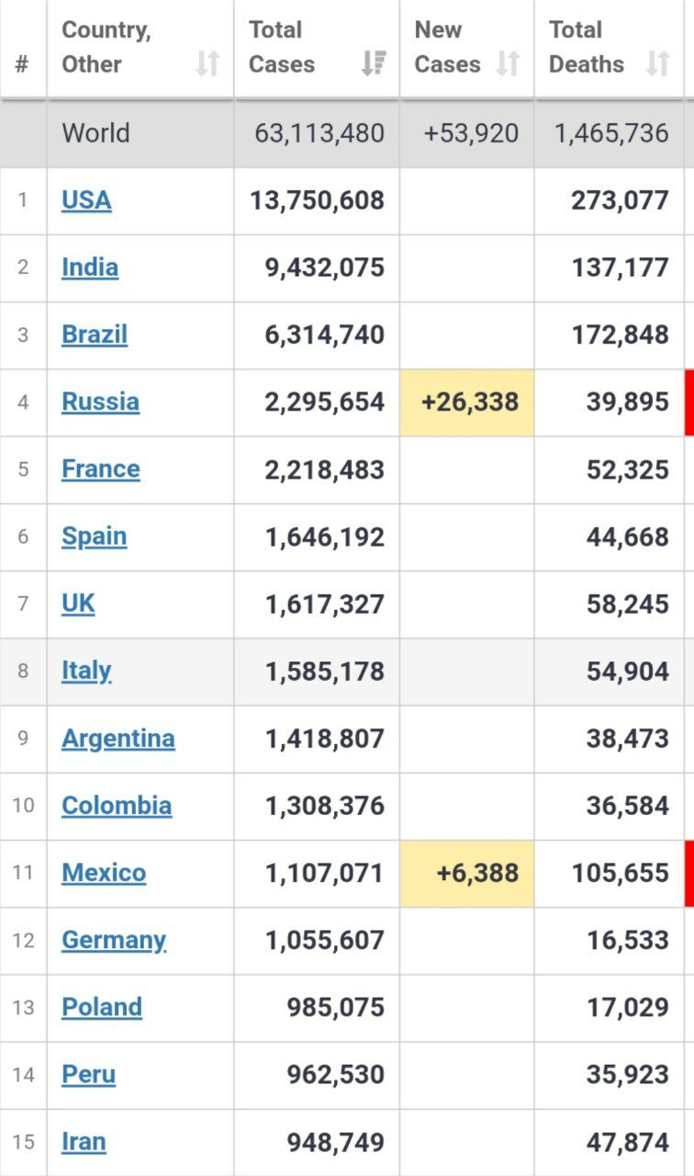
Task: Sort table by Total Cases icon
Action: [x=374, y=64]
